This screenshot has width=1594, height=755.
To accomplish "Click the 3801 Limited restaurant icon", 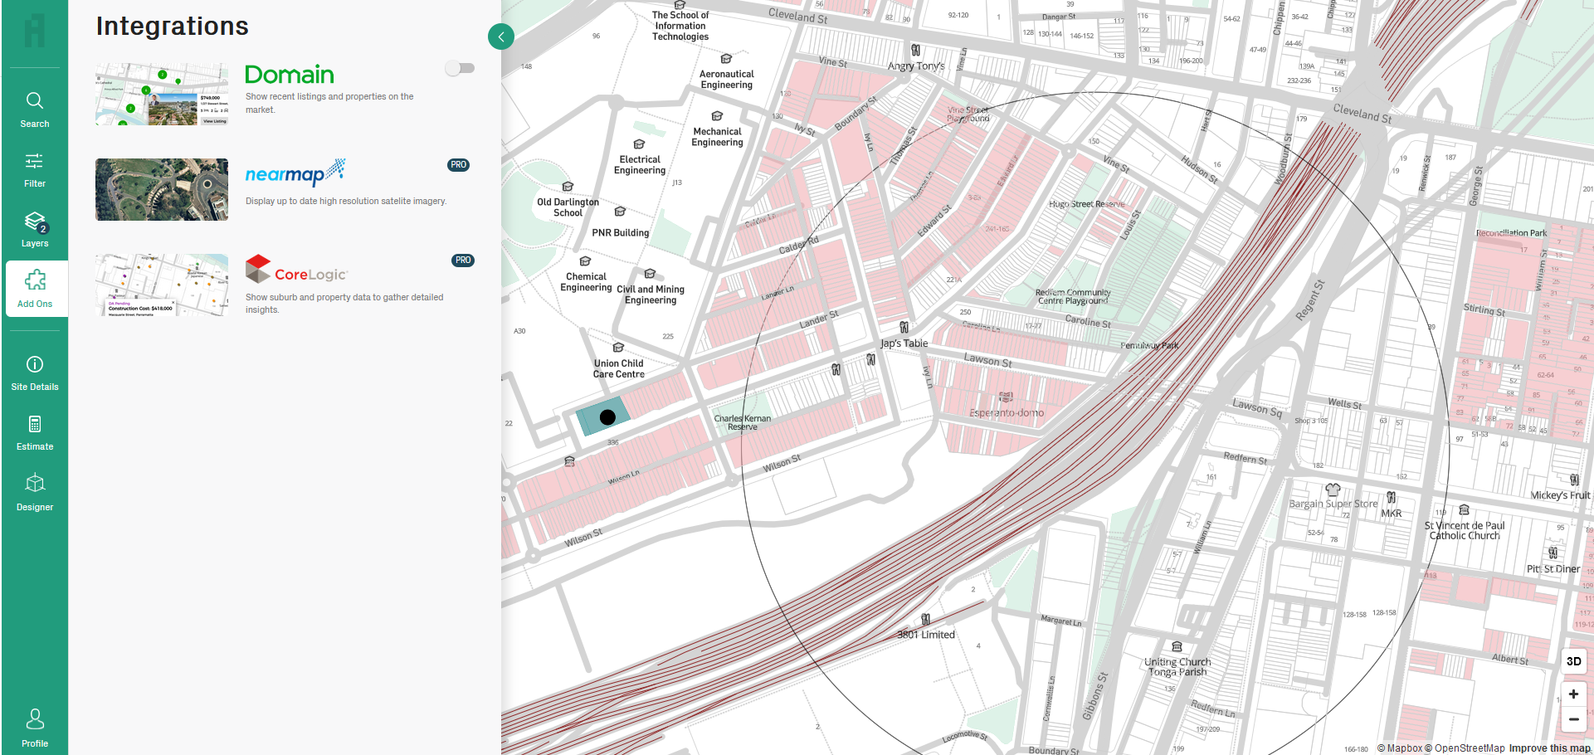I will tap(925, 620).
